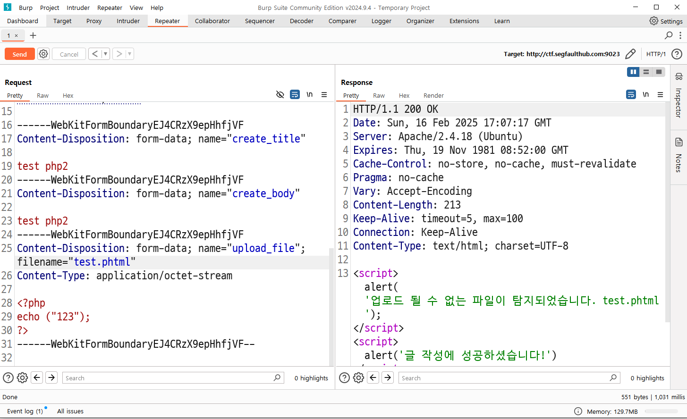Go back to previous request in history
The height and width of the screenshot is (419, 687).
(95, 54)
